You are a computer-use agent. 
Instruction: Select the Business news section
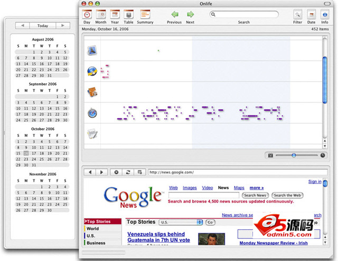coord(102,243)
